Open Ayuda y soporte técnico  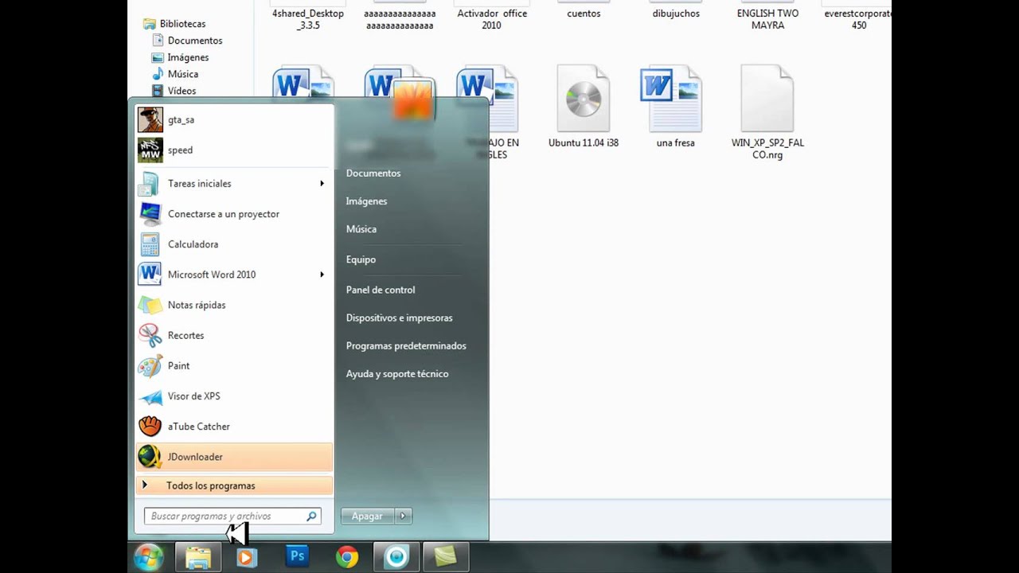tap(397, 373)
